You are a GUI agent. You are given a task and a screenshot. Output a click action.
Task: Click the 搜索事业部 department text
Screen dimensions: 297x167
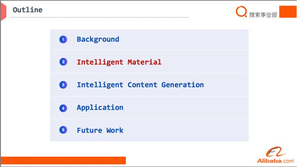pyautogui.click(x=263, y=15)
